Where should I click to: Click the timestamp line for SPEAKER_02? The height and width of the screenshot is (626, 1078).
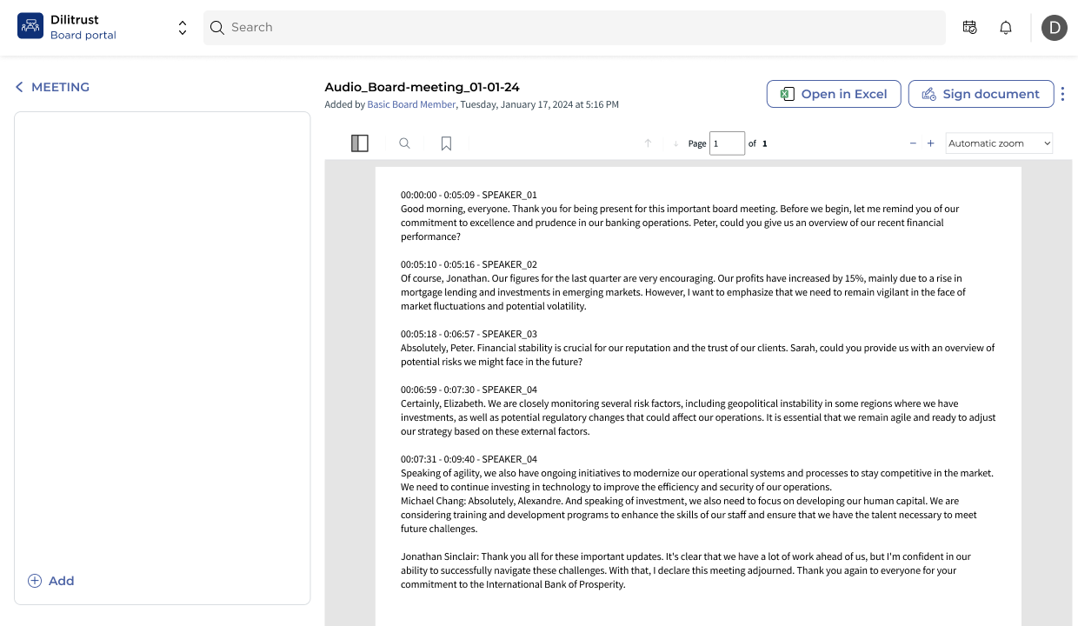pos(469,264)
